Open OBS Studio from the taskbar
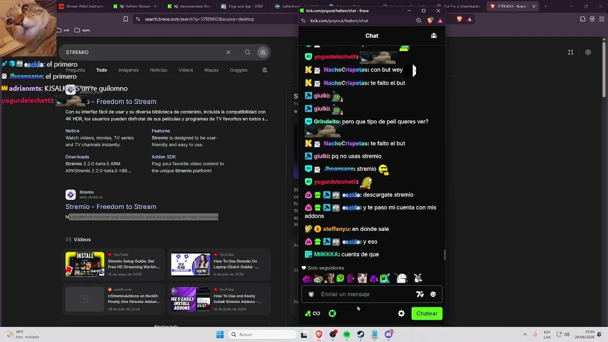This screenshot has width=608, height=342. pos(333,334)
